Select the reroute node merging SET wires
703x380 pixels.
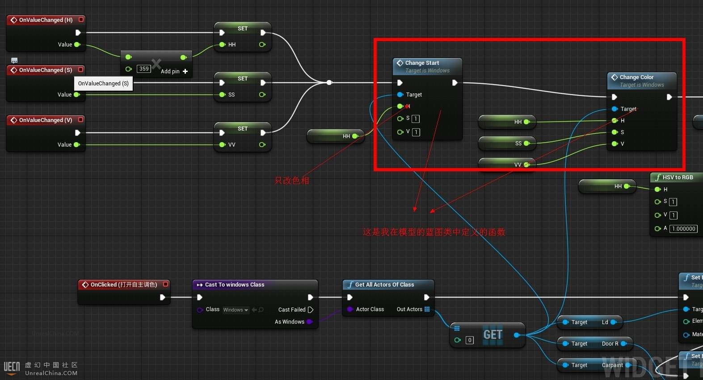pos(329,82)
